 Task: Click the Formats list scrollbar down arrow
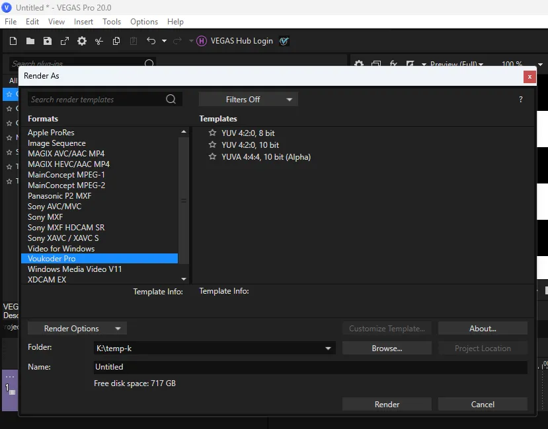click(x=184, y=279)
